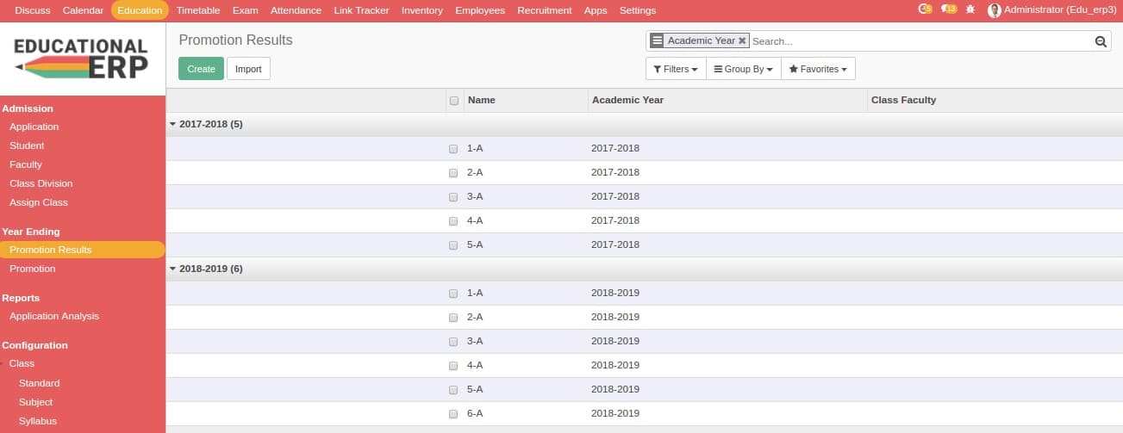Check the 2-A row of 2018-2019
The image size is (1123, 433).
[453, 318]
